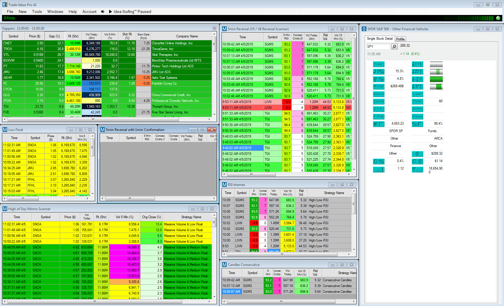The width and height of the screenshot is (504, 306).
Task: Click the percent held icon showing 98.4%
Action: 417,124
